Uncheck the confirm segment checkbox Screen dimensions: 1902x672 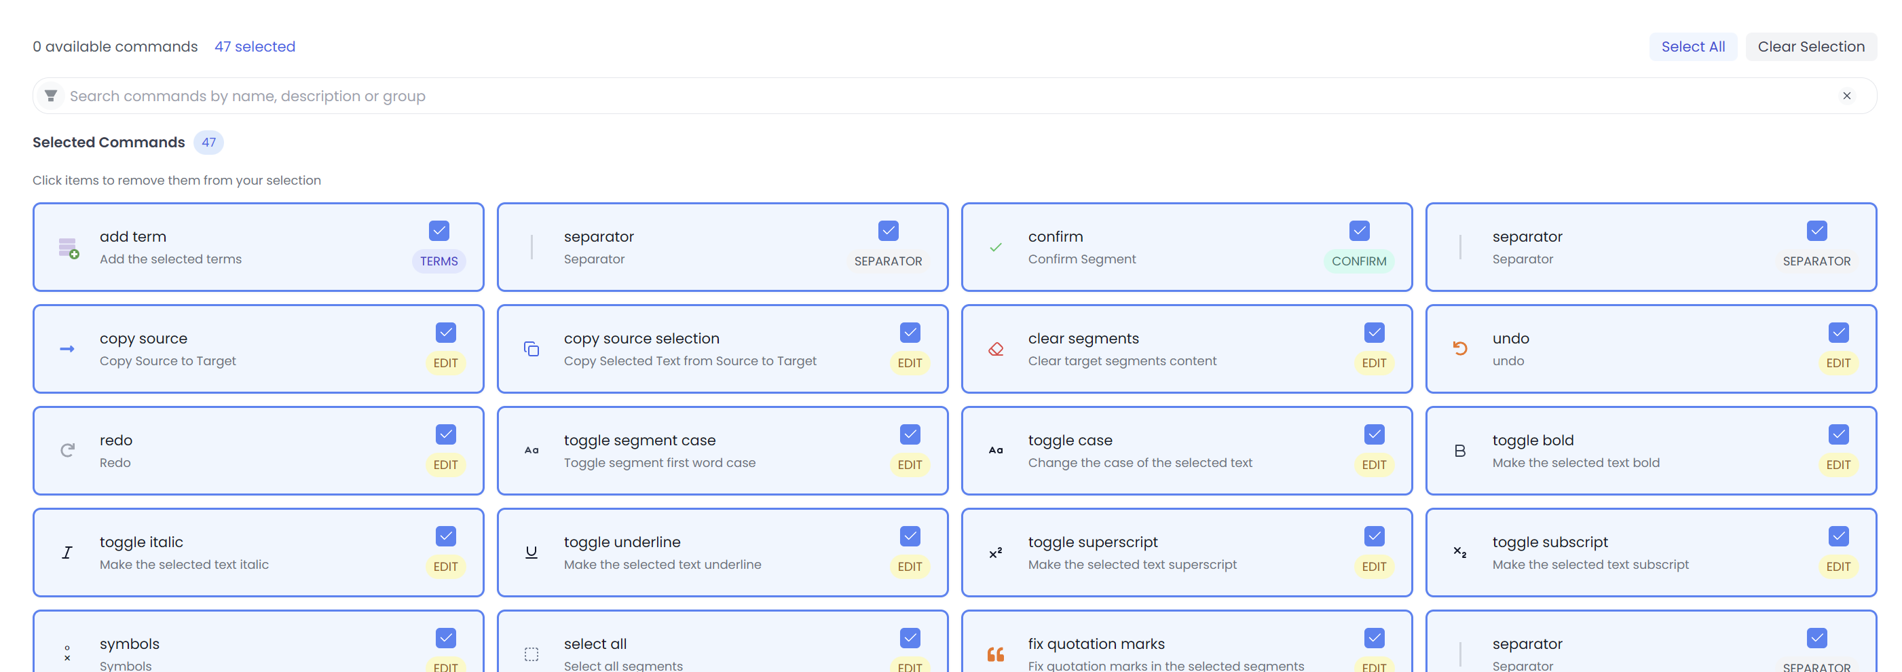pos(1360,230)
